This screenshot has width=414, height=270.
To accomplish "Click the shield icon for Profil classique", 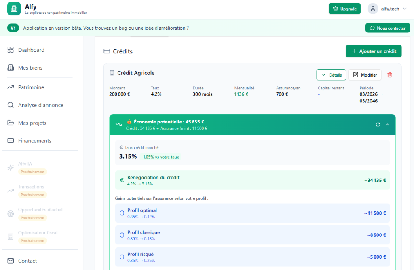I will coord(122,235).
